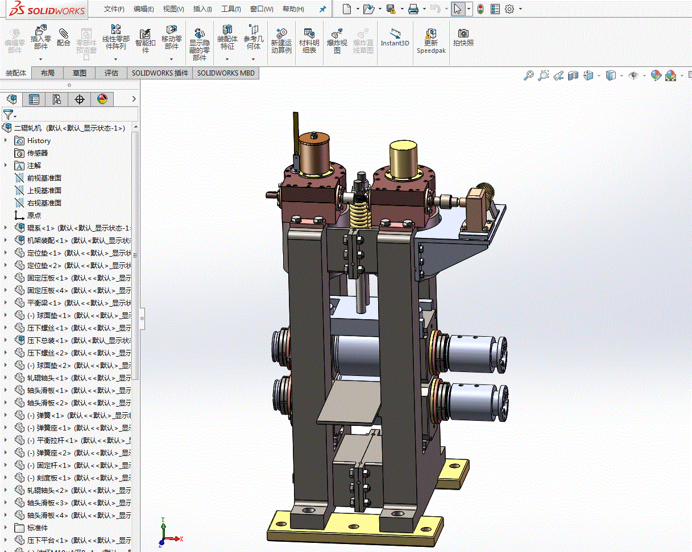
Task: Expand the History folder in tree
Action: tap(6, 140)
